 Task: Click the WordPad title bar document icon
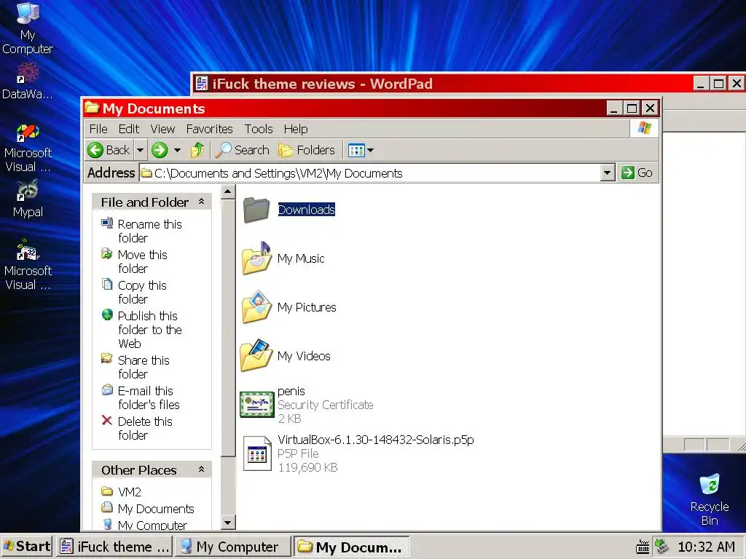(202, 84)
